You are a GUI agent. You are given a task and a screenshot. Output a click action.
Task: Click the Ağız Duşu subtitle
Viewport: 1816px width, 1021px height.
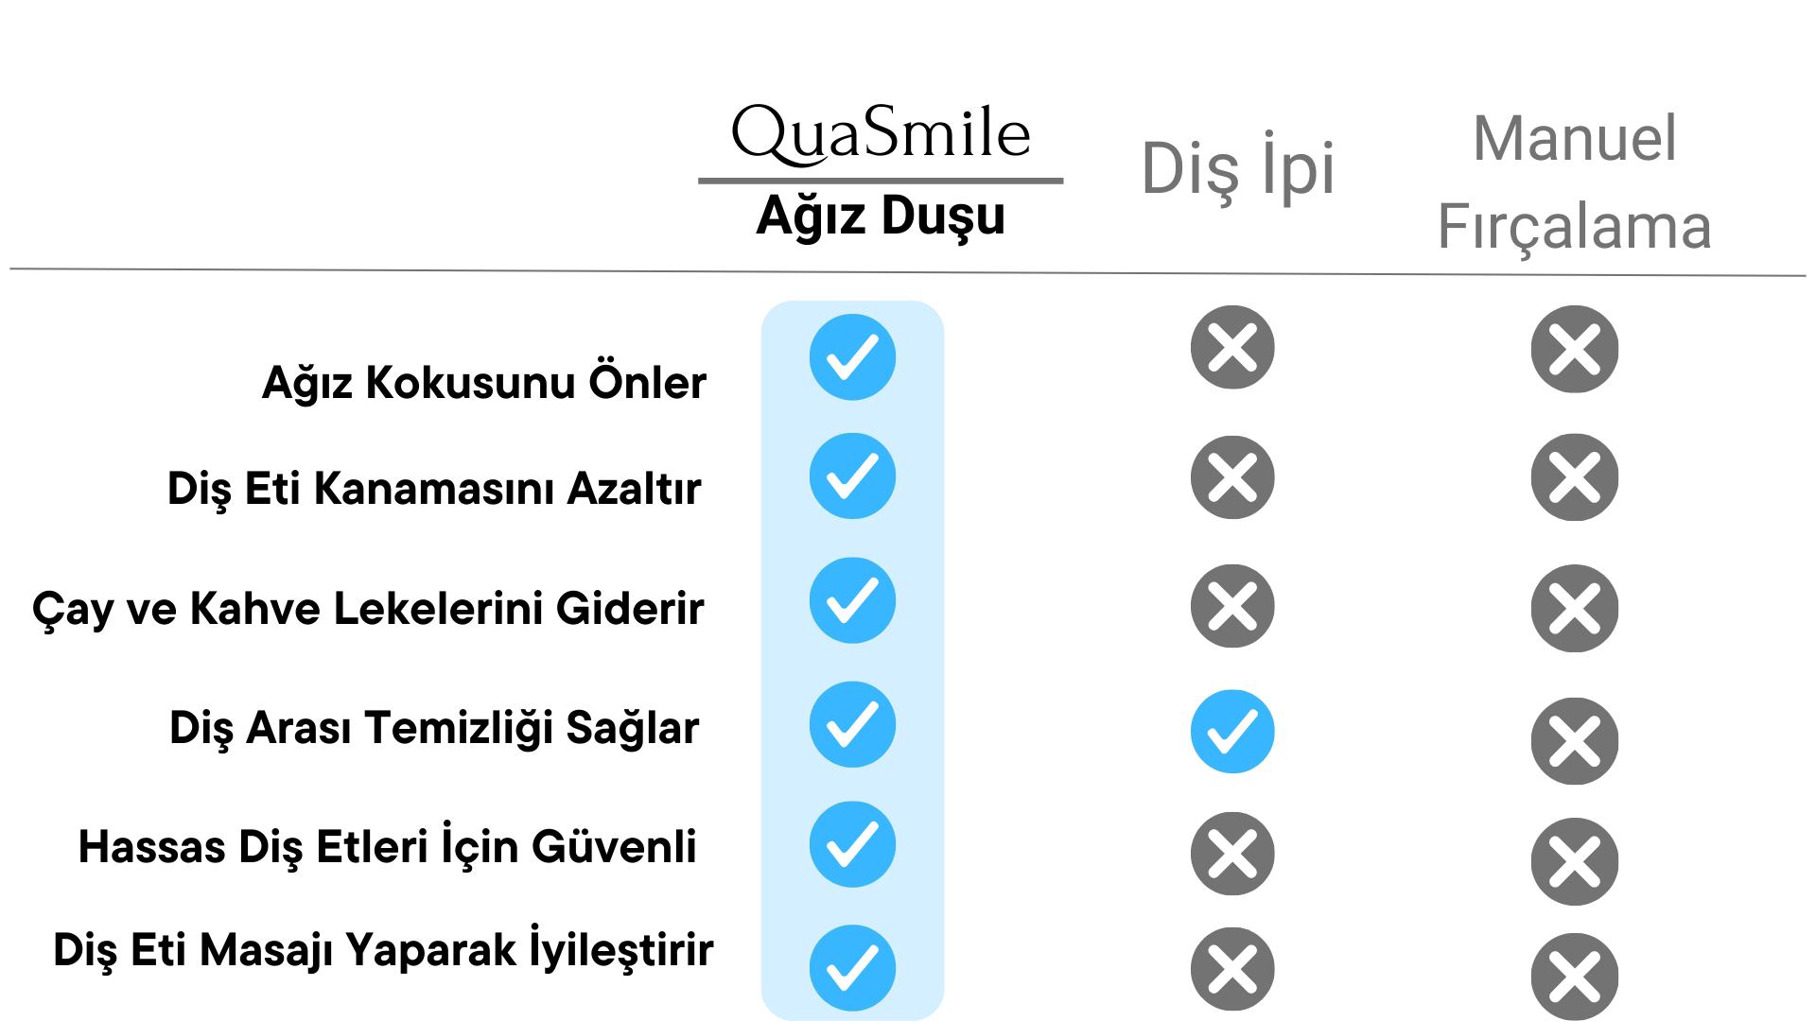(881, 216)
